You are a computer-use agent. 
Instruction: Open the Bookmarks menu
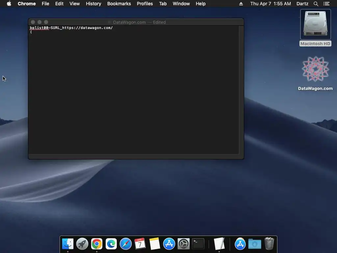[x=119, y=4]
